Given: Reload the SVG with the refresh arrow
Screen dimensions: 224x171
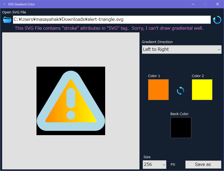Looking at the screenshot, I should pos(217,20).
